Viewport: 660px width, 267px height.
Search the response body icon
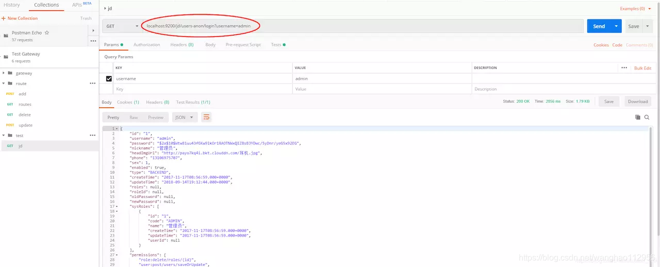[x=647, y=118]
